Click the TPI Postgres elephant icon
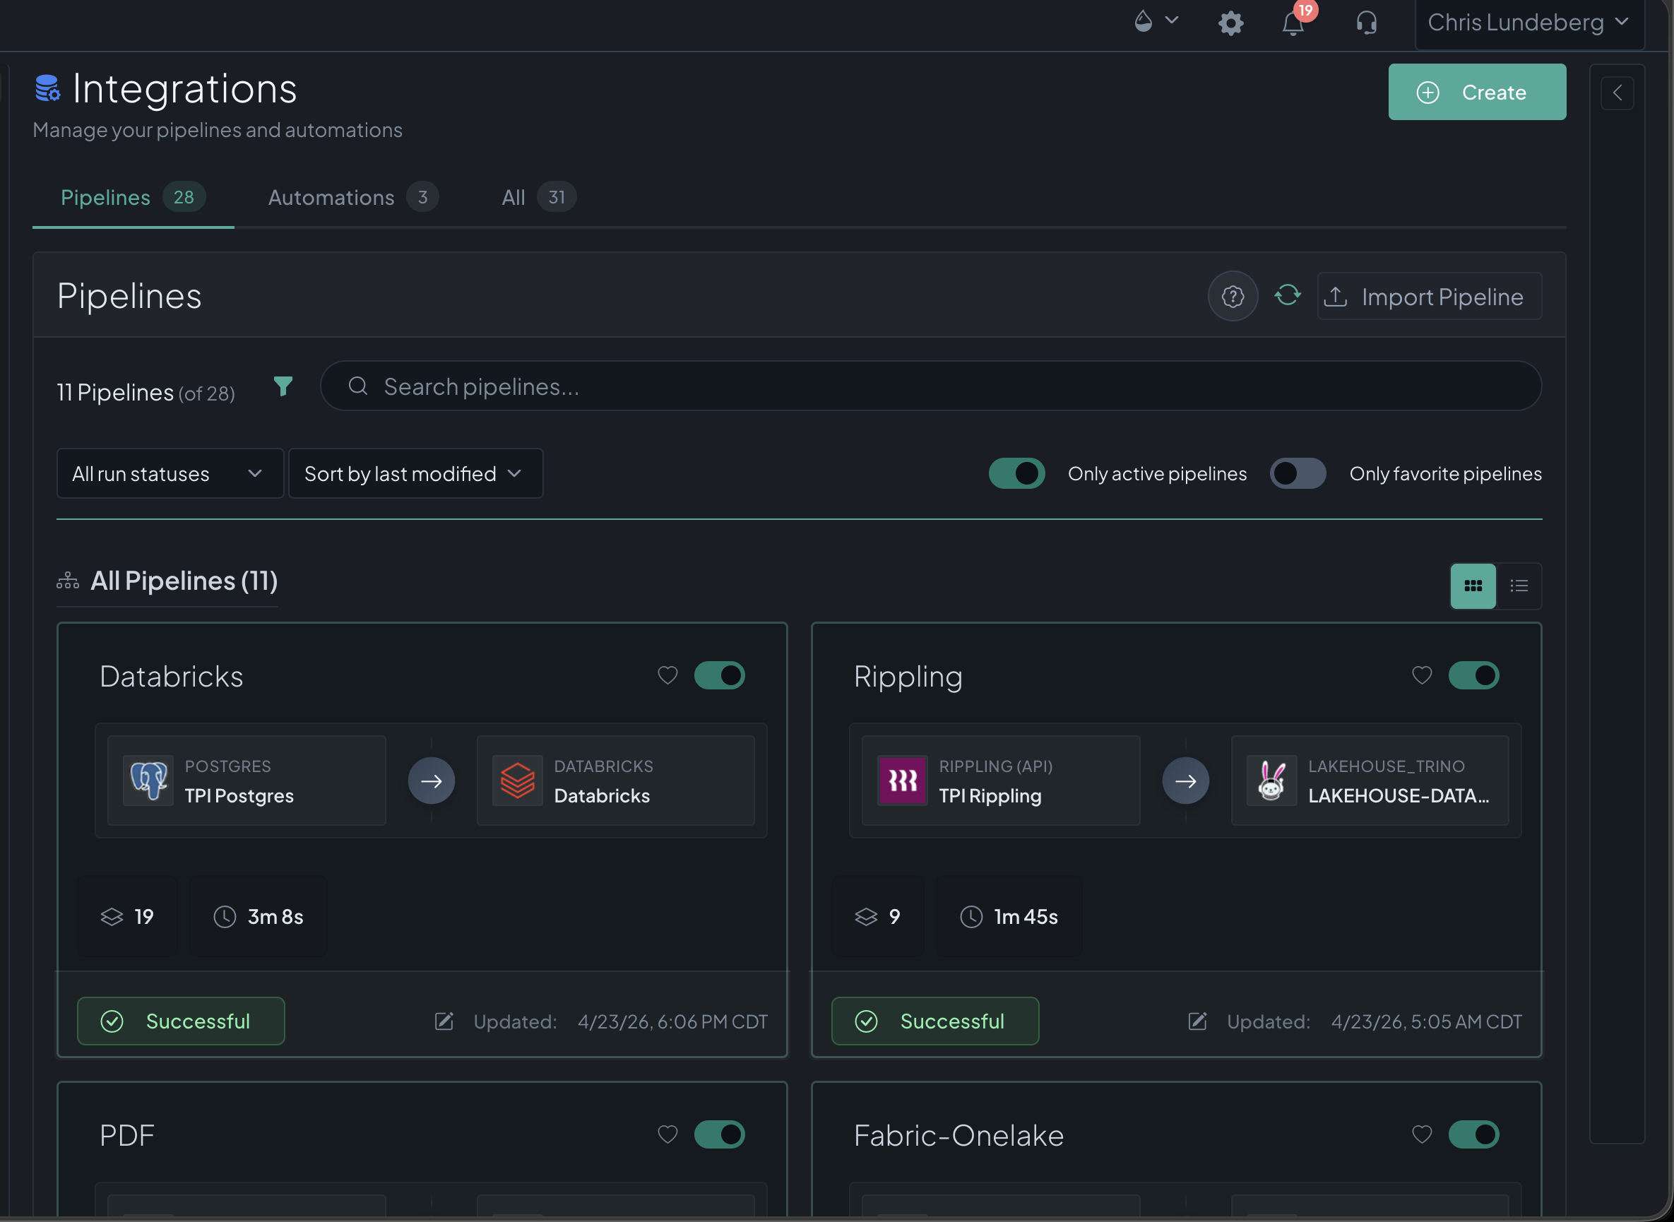 [x=148, y=781]
